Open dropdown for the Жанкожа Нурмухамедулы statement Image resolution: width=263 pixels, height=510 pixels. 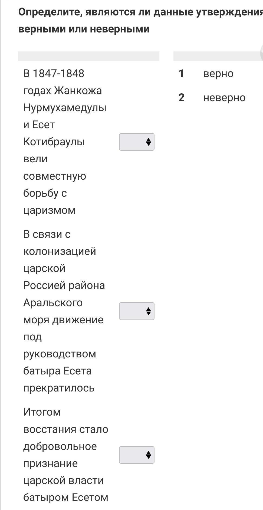pos(137,142)
